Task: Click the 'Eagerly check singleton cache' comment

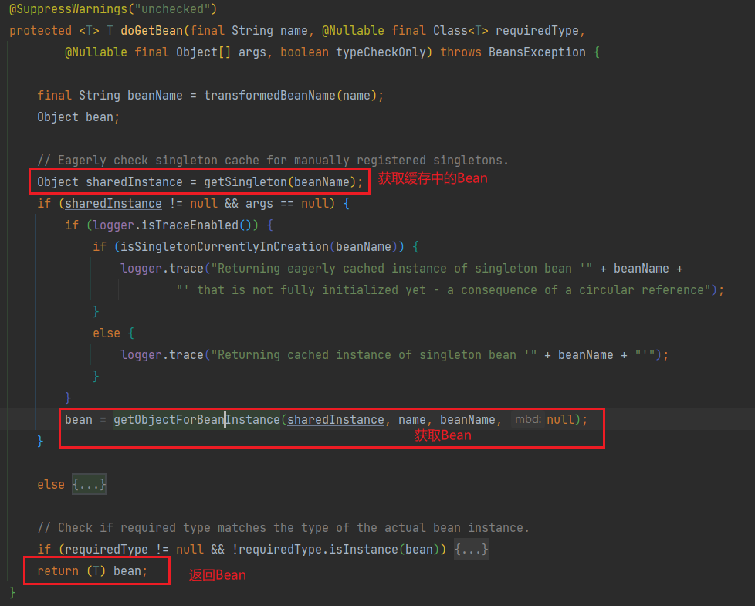Action: (x=273, y=161)
